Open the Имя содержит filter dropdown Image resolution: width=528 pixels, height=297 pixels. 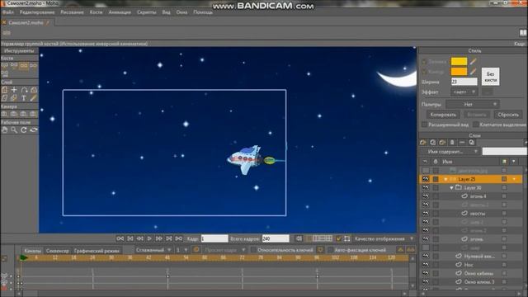coord(450,152)
